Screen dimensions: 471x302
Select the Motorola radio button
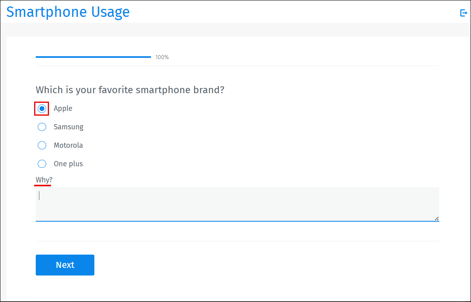42,145
